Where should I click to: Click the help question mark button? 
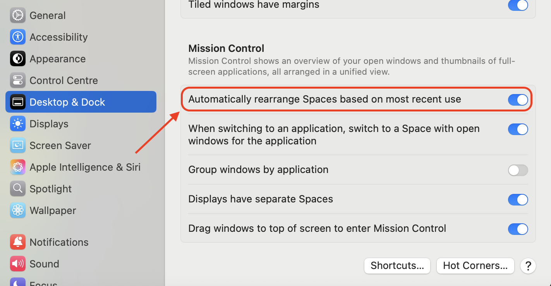pos(528,266)
